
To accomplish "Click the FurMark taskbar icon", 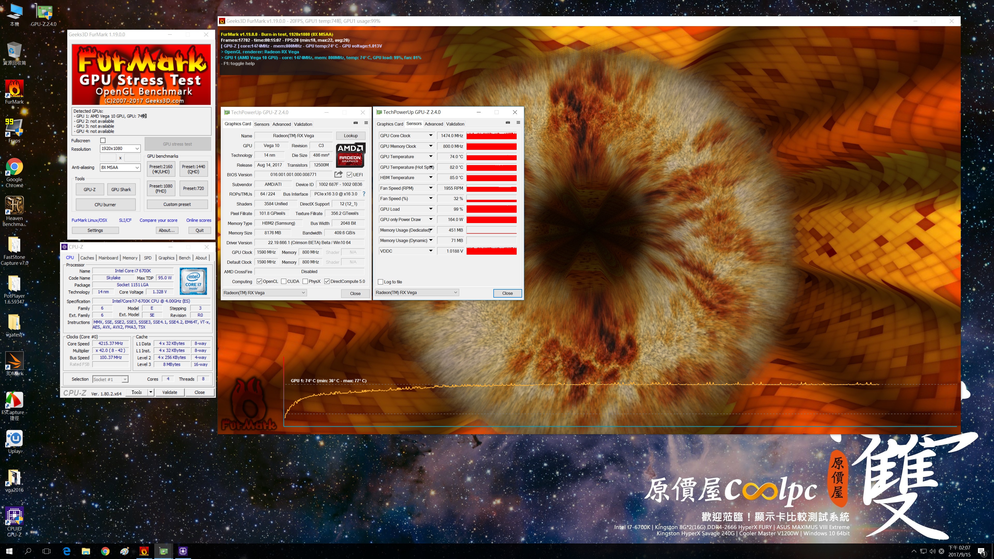I will pyautogui.click(x=144, y=551).
